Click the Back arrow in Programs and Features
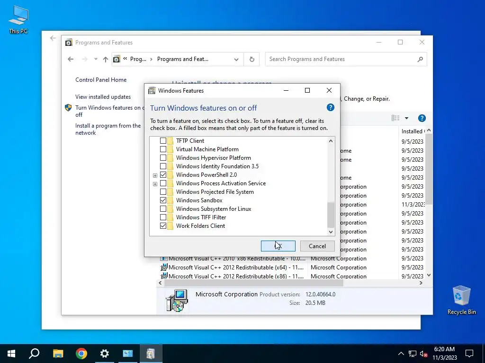Image resolution: width=485 pixels, height=363 pixels. [71, 59]
